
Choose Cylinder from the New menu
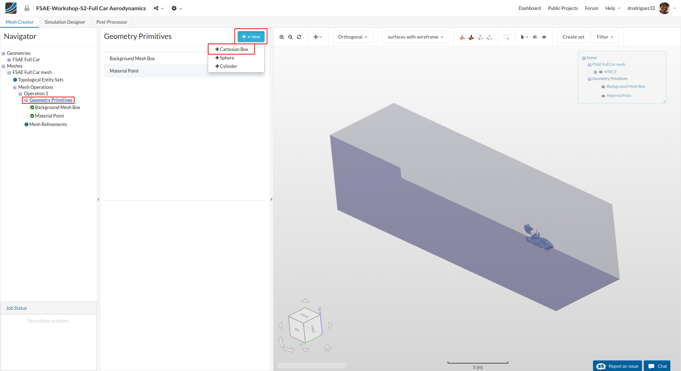(x=226, y=66)
